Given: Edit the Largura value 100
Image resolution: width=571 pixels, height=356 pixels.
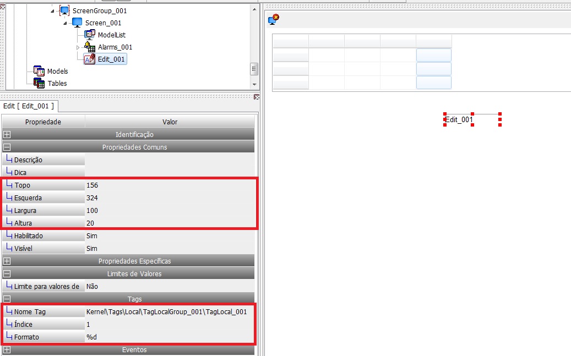Looking at the screenshot, I should point(170,210).
